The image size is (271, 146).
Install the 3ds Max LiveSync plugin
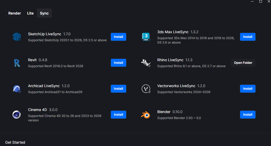coord(248,37)
